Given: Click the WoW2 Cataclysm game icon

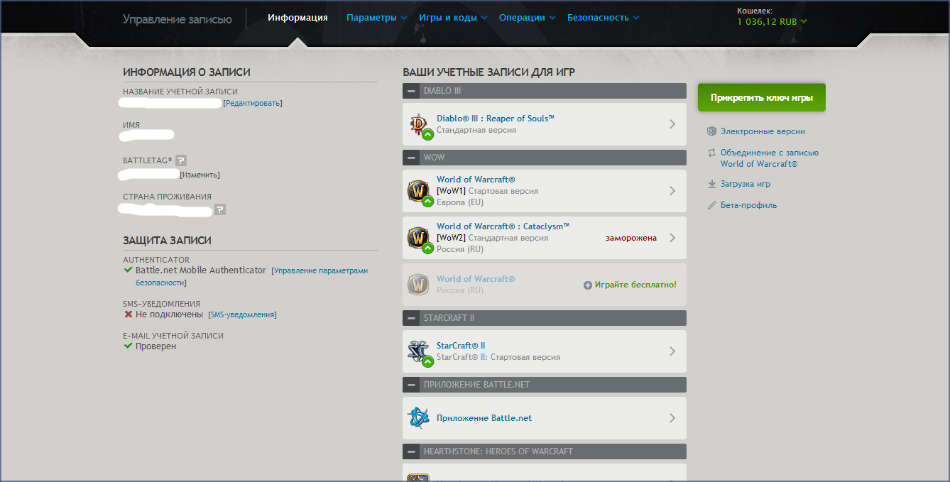Looking at the screenshot, I should pos(419,239).
